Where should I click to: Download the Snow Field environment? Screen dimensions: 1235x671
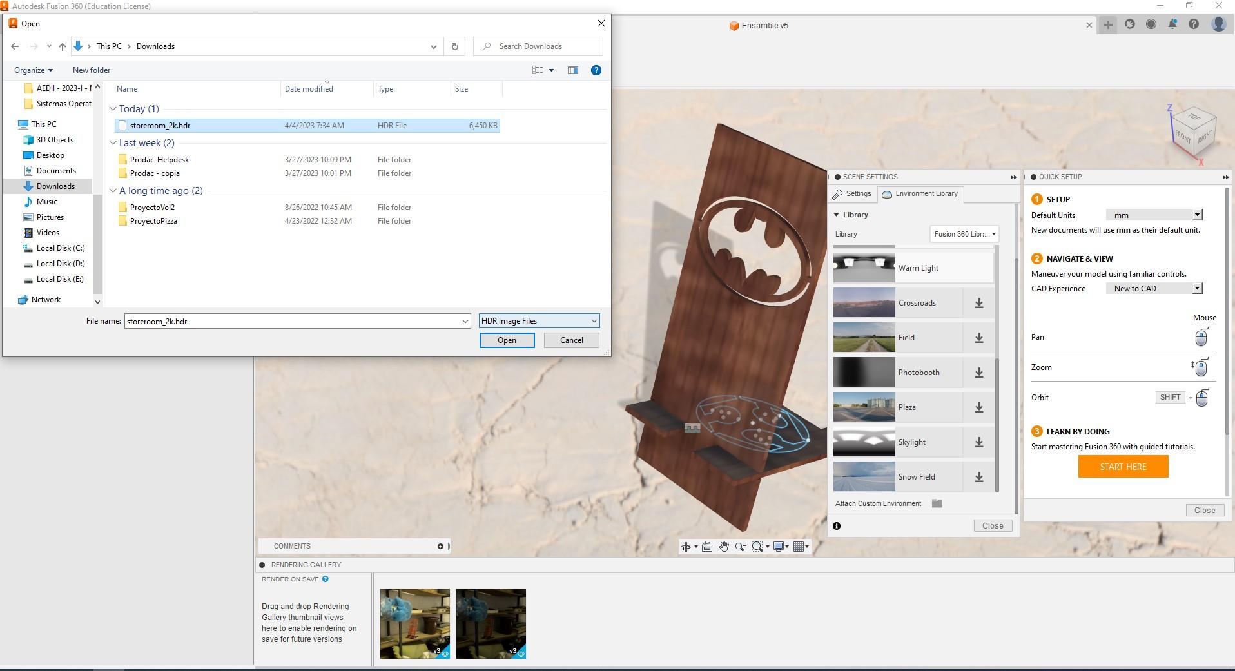click(978, 477)
